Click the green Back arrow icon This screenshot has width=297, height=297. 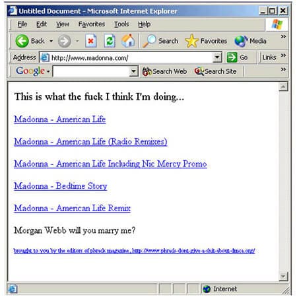[x=22, y=41]
